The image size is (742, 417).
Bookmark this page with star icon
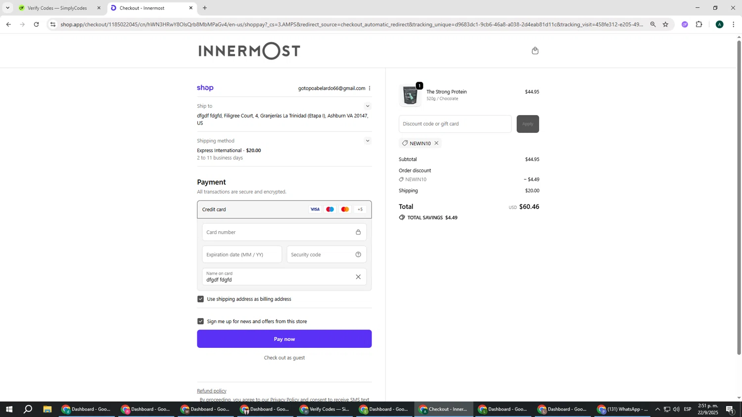[665, 24]
